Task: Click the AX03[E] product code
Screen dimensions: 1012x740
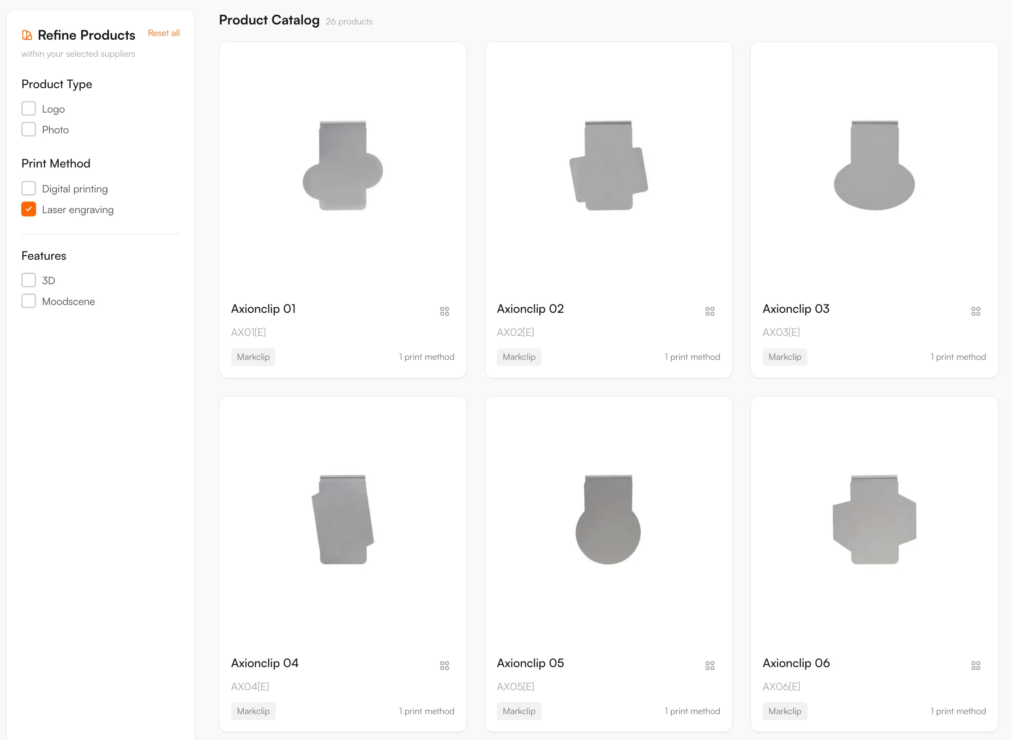Action: [x=781, y=332]
